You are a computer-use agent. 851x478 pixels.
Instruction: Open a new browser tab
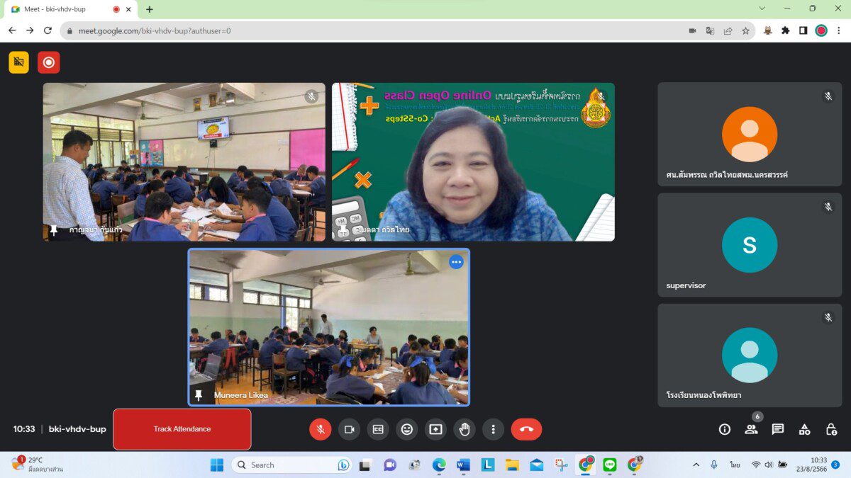(149, 9)
